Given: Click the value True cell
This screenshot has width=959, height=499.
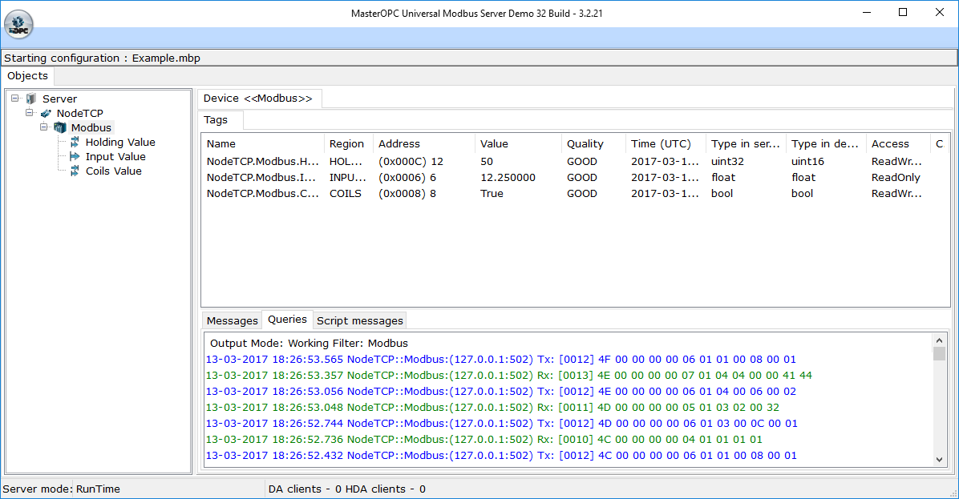Looking at the screenshot, I should click(492, 194).
